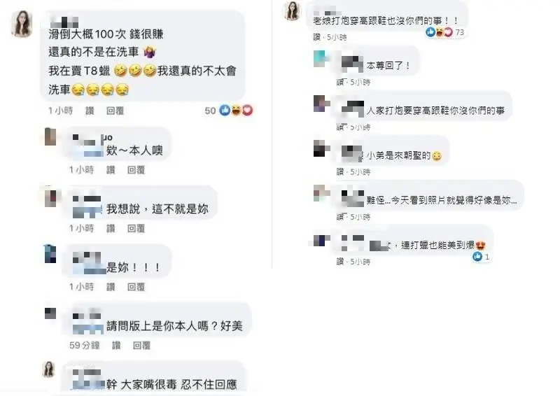Image resolution: width=560 pixels, height=396 pixels.
Task: Click reaction icons beside the 73 count
Action: point(440,32)
